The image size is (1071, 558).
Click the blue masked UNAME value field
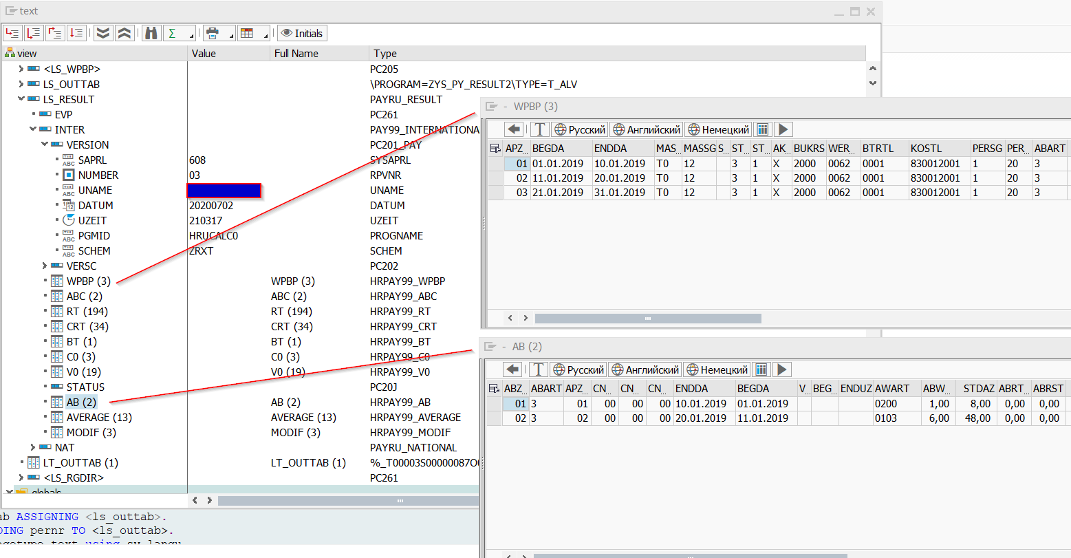tap(224, 191)
